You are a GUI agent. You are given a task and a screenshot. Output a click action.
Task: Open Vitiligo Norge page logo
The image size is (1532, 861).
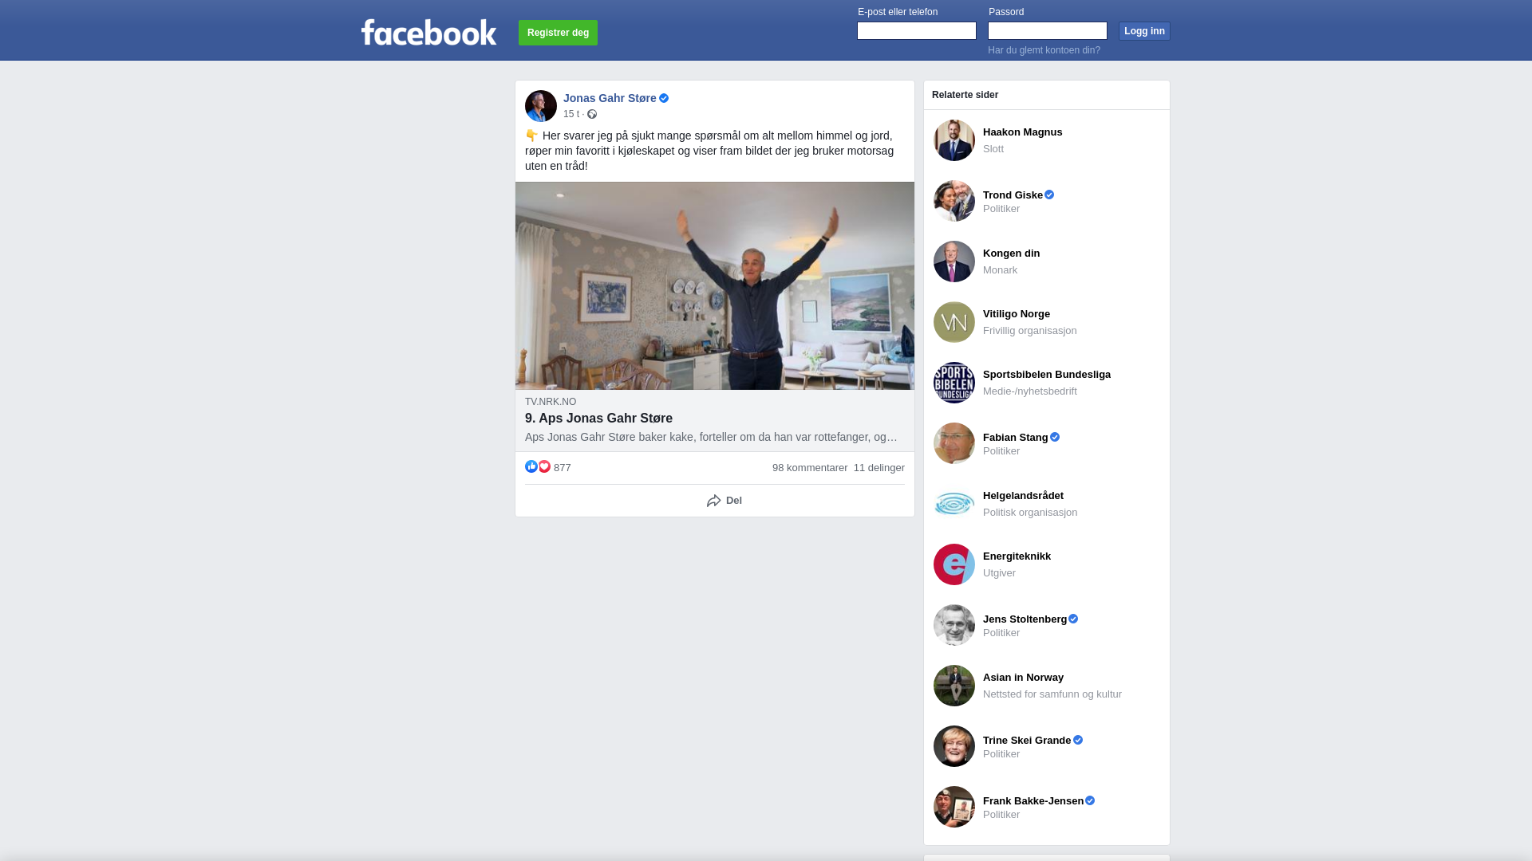[x=954, y=322]
